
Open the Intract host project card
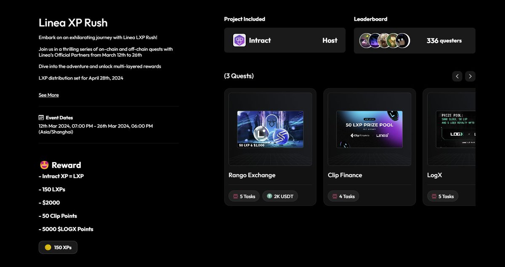point(284,40)
